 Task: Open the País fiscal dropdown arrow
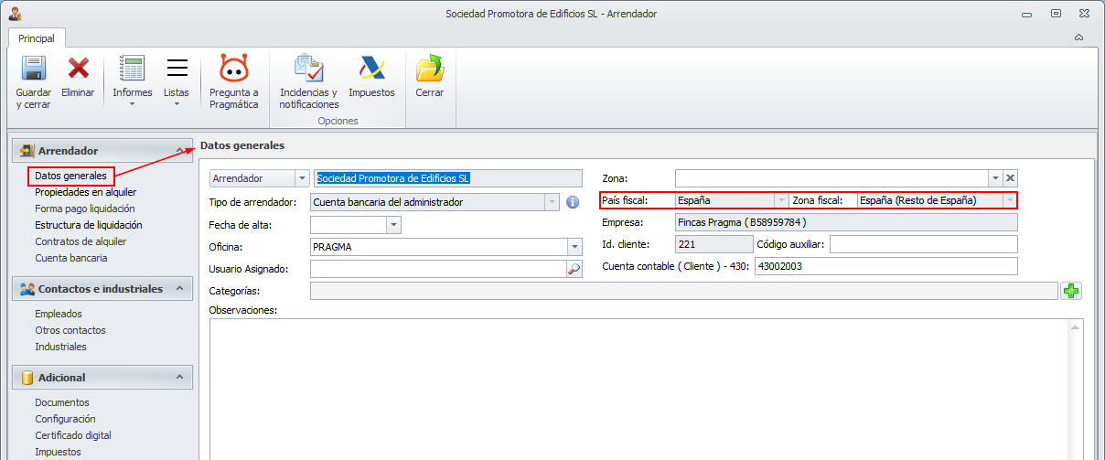click(780, 200)
